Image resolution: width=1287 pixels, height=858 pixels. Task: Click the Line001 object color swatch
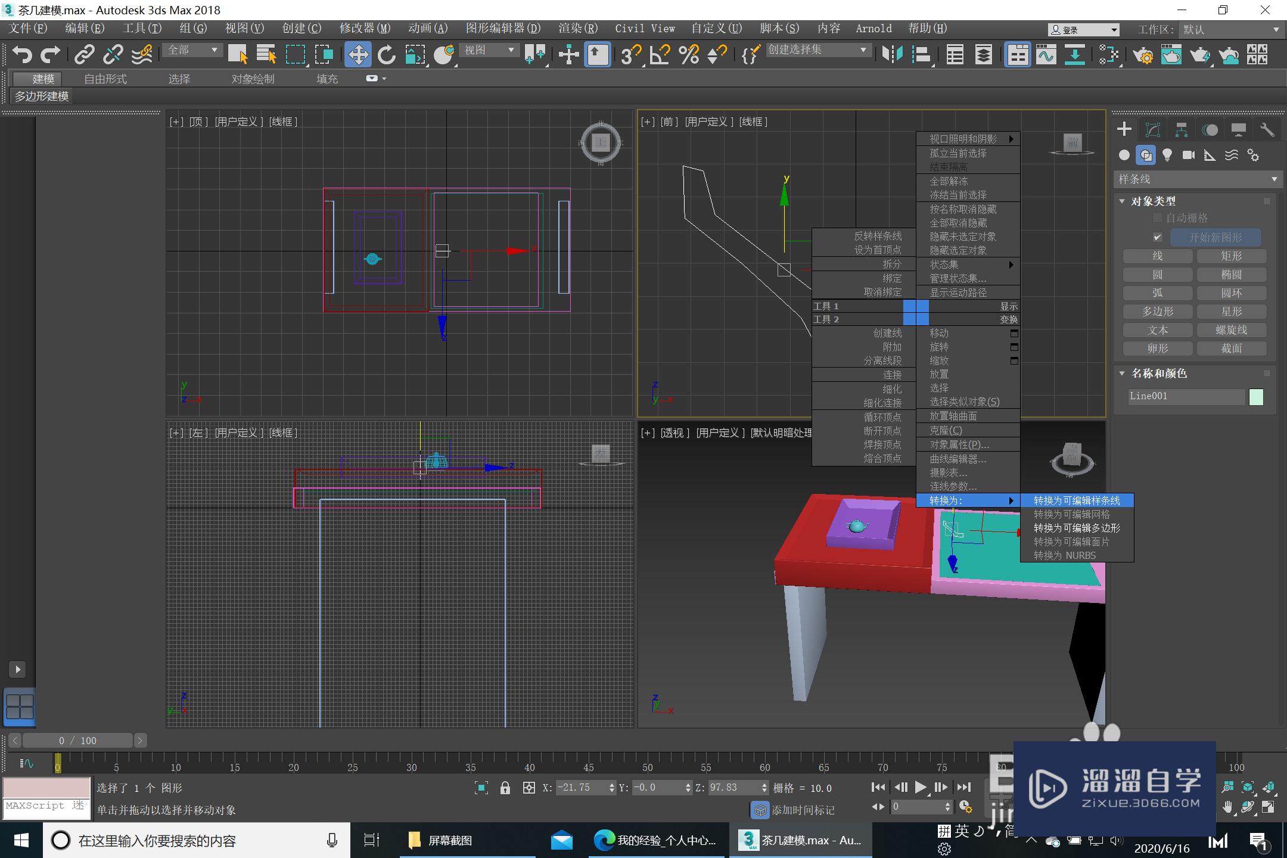click(x=1256, y=397)
